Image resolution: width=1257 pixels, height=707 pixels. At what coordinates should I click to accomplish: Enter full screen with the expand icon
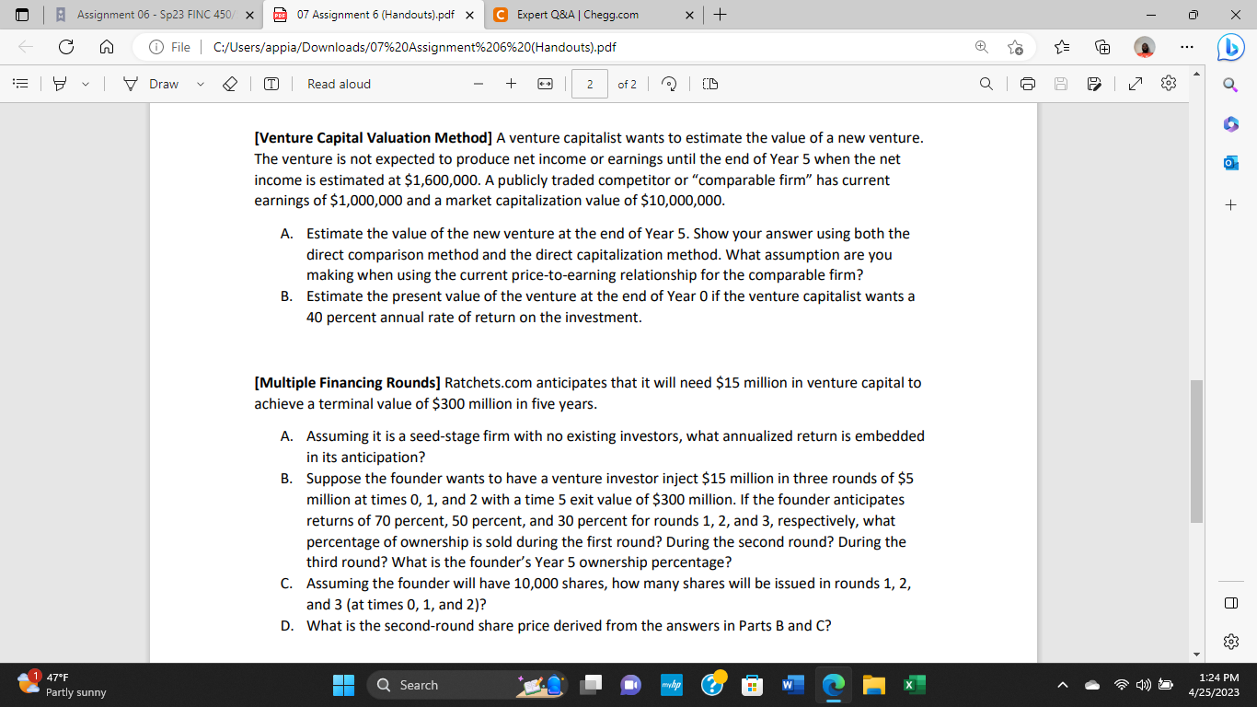[1135, 83]
